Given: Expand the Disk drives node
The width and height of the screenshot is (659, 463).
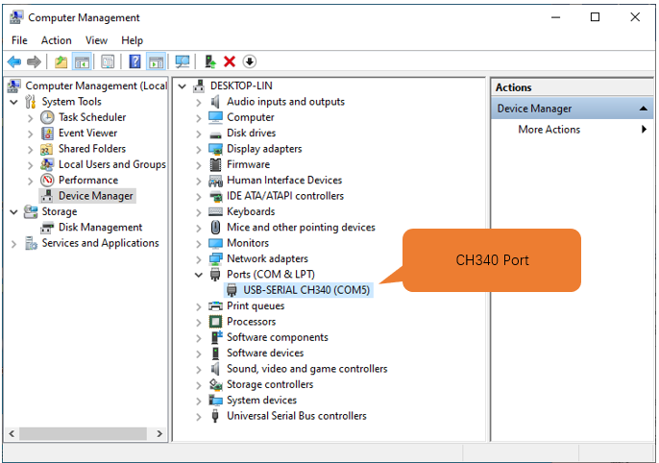Looking at the screenshot, I should tap(198, 134).
